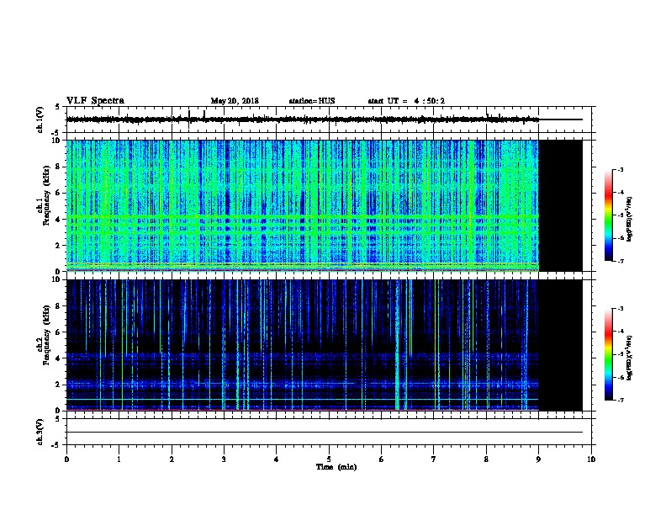666x515 pixels.
Task: Click the ch.2 spectrogram band near 2 kHz
Action: pyautogui.click(x=303, y=384)
